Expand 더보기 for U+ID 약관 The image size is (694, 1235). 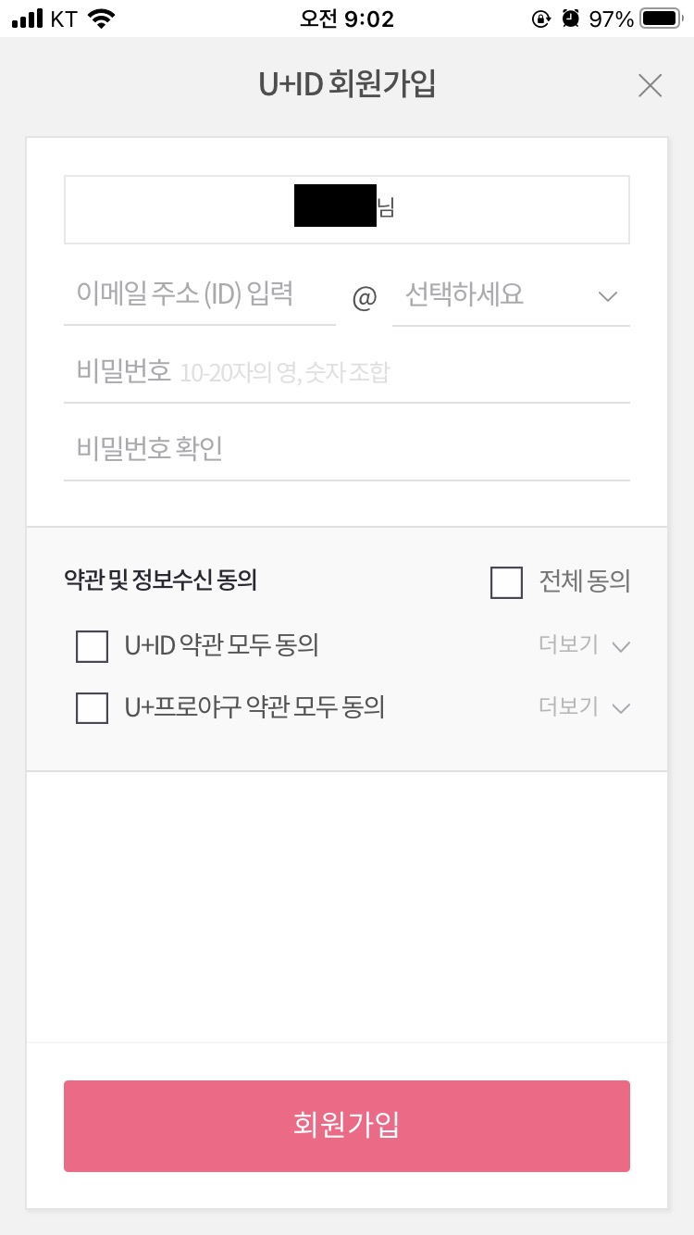point(584,645)
